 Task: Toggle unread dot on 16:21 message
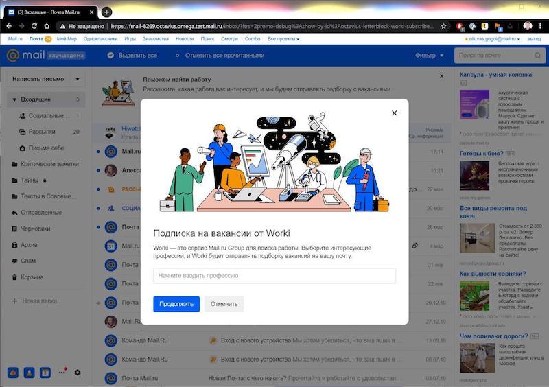tap(98, 171)
